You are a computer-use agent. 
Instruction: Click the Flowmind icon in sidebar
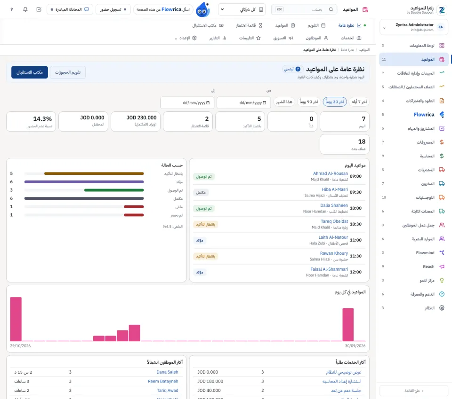[442, 252]
